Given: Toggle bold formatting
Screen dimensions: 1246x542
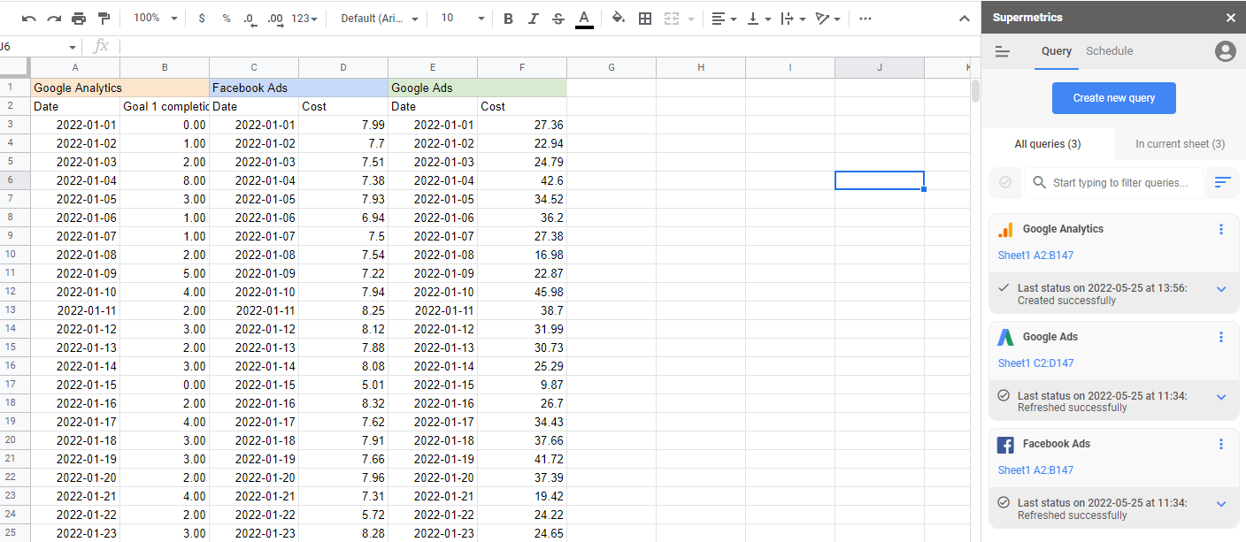Looking at the screenshot, I should pos(508,19).
